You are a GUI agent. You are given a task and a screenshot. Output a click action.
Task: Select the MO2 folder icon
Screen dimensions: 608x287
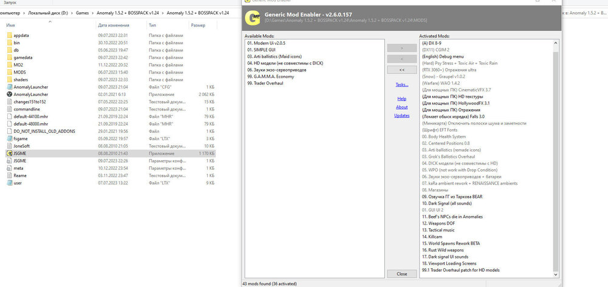pyautogui.click(x=10, y=64)
